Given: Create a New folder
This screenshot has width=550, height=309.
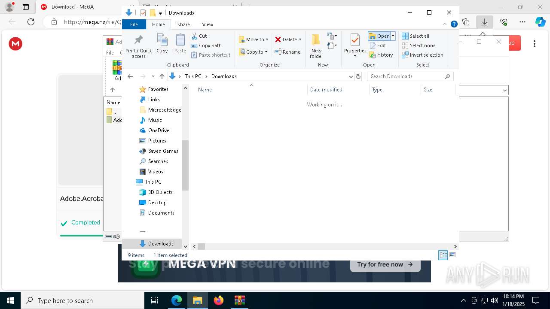Looking at the screenshot, I should coord(316,46).
